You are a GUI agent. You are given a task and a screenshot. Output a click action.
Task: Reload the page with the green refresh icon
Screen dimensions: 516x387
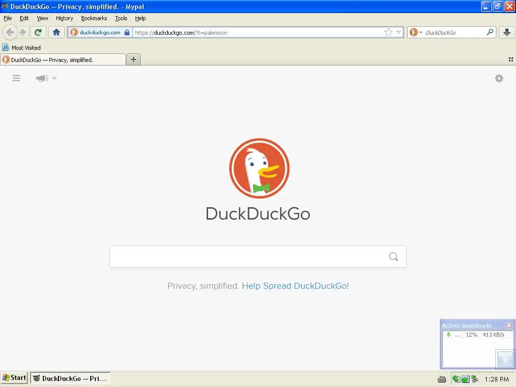[x=38, y=32]
